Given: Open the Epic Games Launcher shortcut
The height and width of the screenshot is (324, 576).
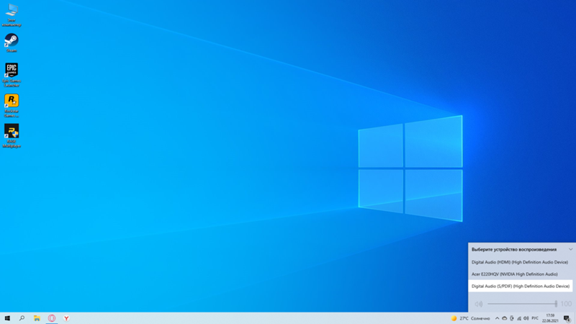Looking at the screenshot, I should (12, 71).
